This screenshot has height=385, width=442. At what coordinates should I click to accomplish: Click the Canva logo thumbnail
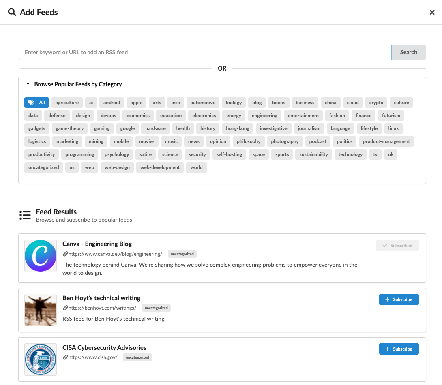pos(40,256)
